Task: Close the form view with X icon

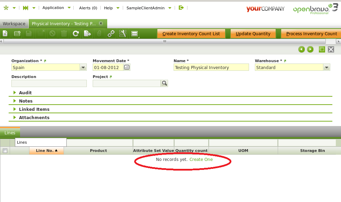Action: (331, 49)
